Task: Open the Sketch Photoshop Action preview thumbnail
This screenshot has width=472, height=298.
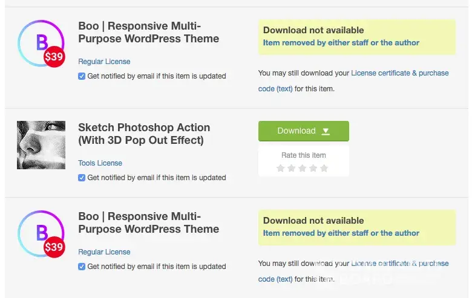Action: (x=41, y=145)
